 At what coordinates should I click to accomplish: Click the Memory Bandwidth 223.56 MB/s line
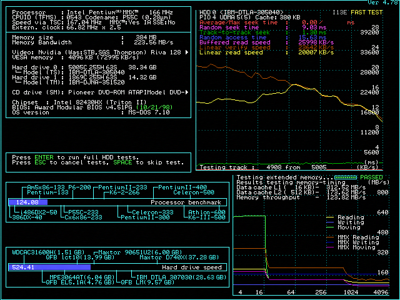click(92, 42)
